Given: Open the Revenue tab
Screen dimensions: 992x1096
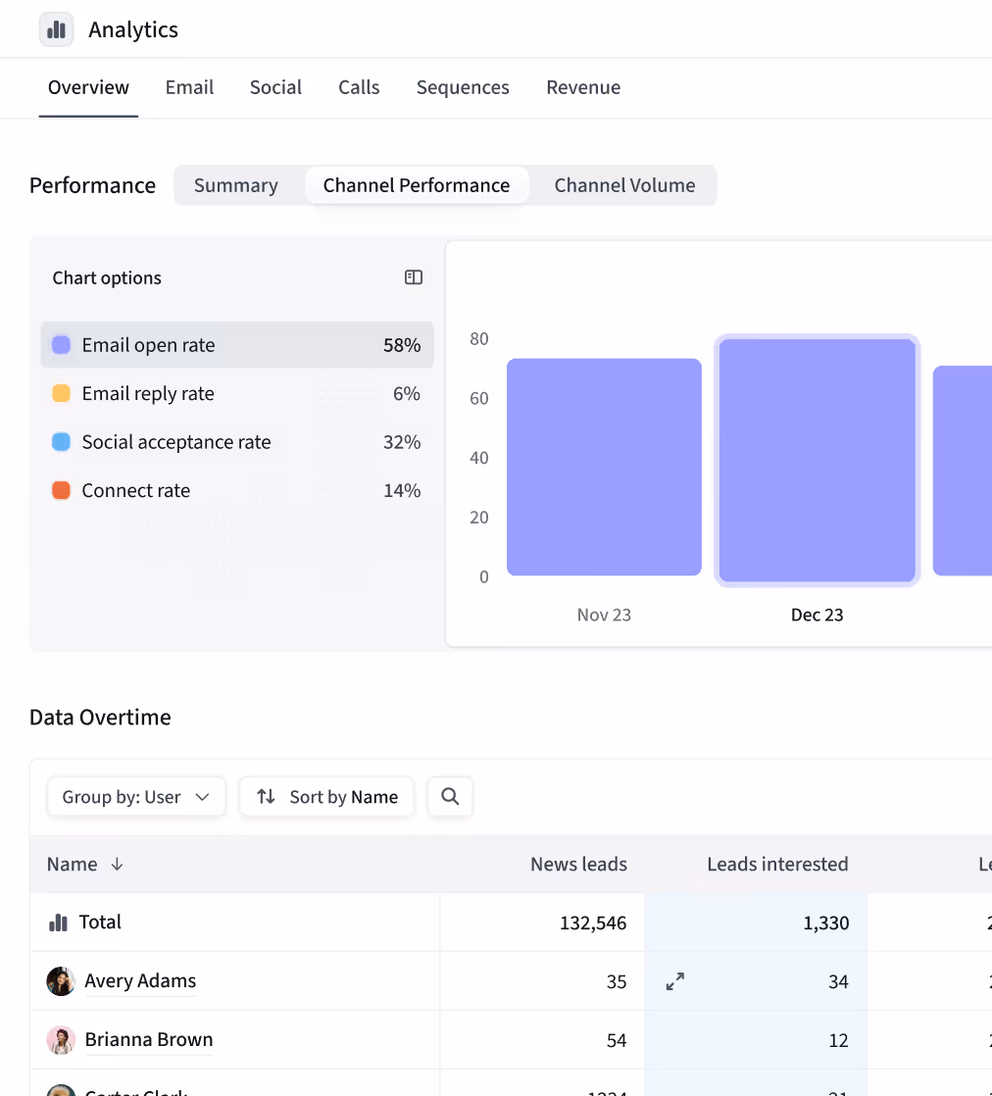Looking at the screenshot, I should 583,87.
